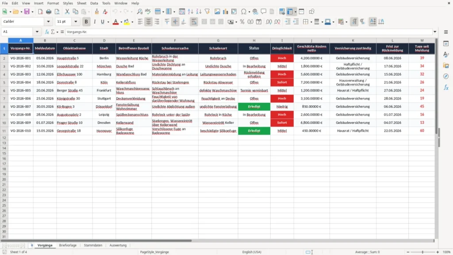Viewport: 453px width, 255px height.
Task: Open the Data menu
Action: (x=94, y=3)
